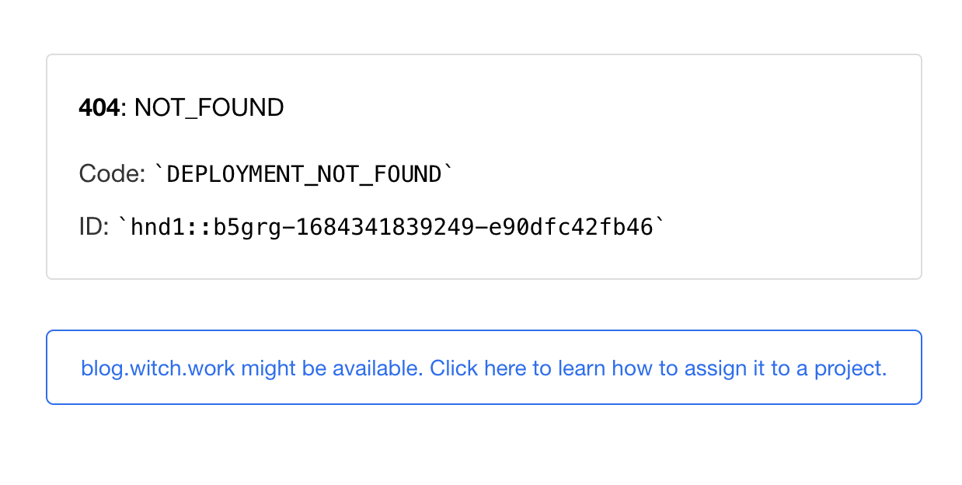This screenshot has width=962, height=485.
Task: Click the blue assignment help link
Action: click(x=483, y=368)
